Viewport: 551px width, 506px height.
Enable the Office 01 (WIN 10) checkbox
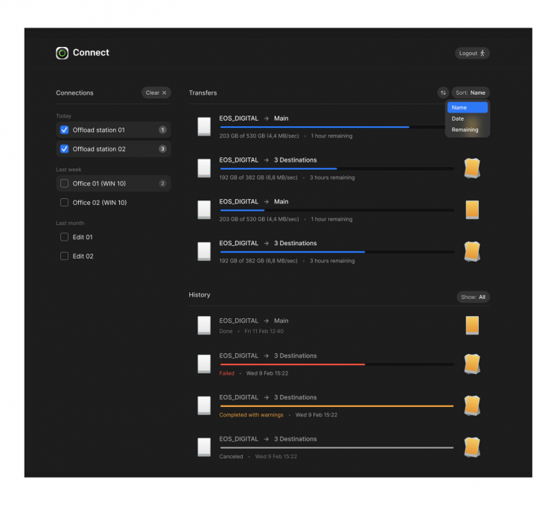[65, 183]
